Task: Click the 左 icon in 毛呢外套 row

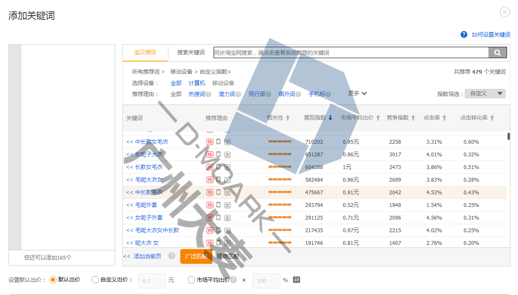Action: pyautogui.click(x=228, y=205)
